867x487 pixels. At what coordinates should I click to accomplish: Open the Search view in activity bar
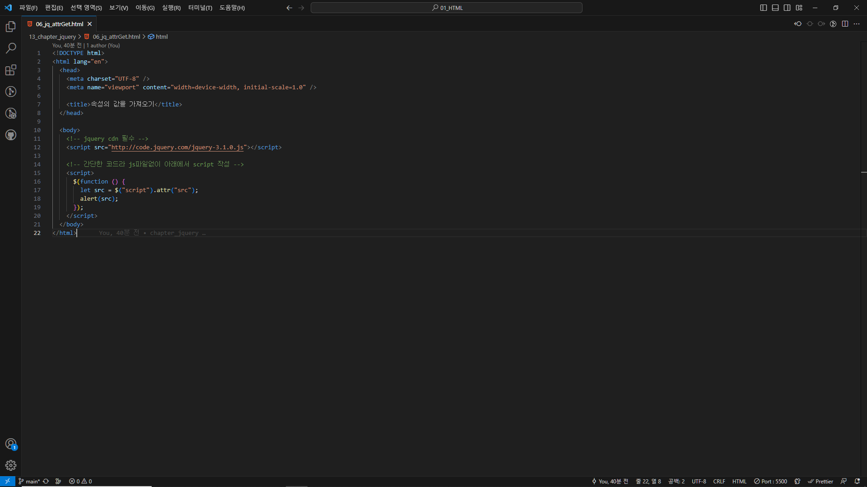tap(11, 48)
